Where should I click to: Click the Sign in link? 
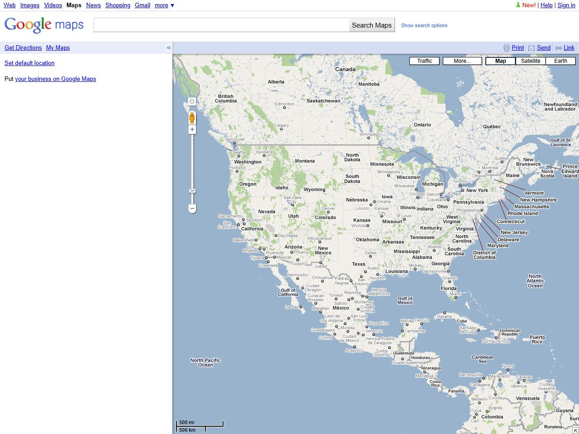(566, 5)
